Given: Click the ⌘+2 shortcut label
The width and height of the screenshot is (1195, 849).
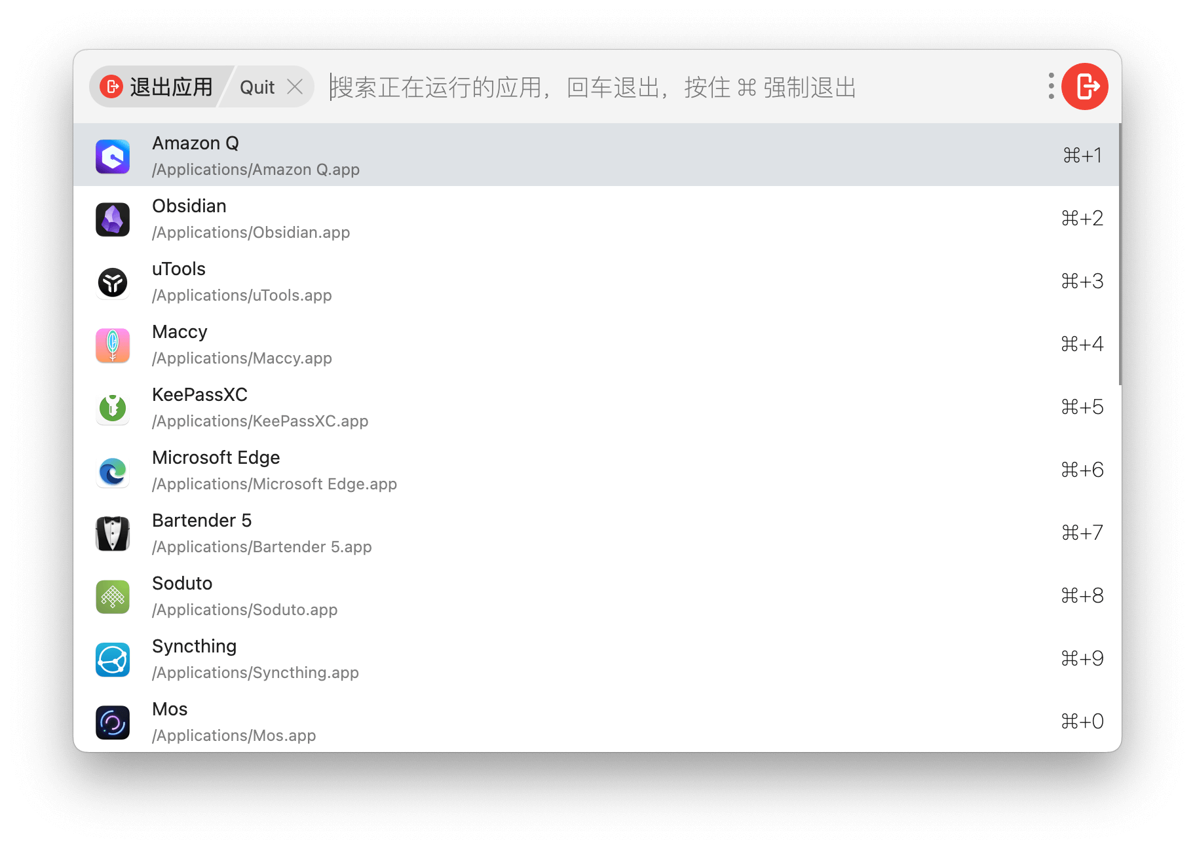Looking at the screenshot, I should tap(1082, 218).
